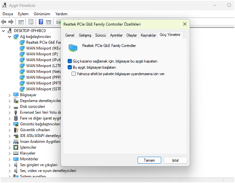
Task: Maximize the Aygıt Yöneticisi window
Action: coord(229,5)
